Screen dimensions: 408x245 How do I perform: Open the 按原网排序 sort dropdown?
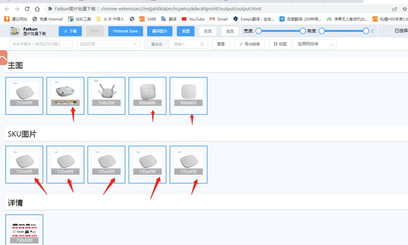point(315,44)
